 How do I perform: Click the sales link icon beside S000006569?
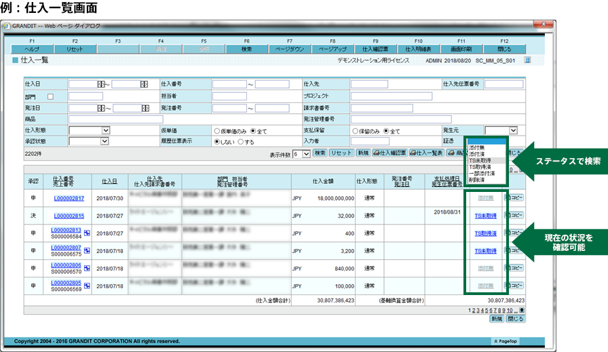click(x=87, y=286)
